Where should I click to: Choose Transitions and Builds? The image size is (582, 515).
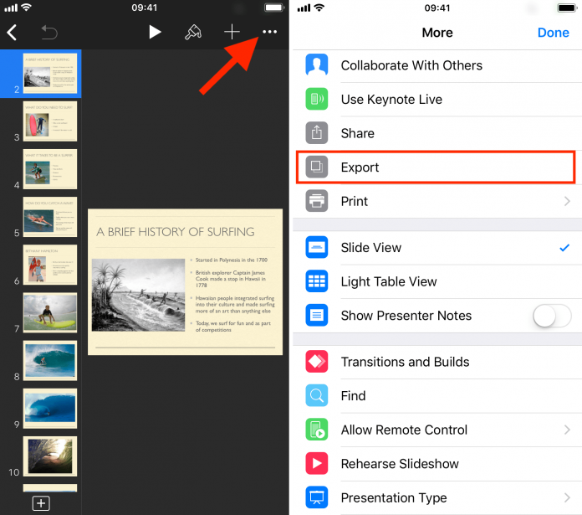tap(405, 363)
